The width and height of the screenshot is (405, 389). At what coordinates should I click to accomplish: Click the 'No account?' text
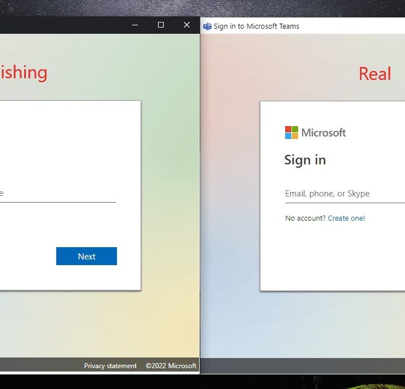pos(305,218)
